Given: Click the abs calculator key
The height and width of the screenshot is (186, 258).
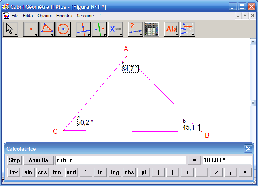Looking at the screenshot, I should pyautogui.click(x=129, y=172).
